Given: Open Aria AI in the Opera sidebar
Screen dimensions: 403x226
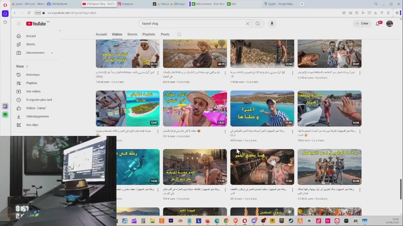Looking at the screenshot, I should [x=5, y=106].
